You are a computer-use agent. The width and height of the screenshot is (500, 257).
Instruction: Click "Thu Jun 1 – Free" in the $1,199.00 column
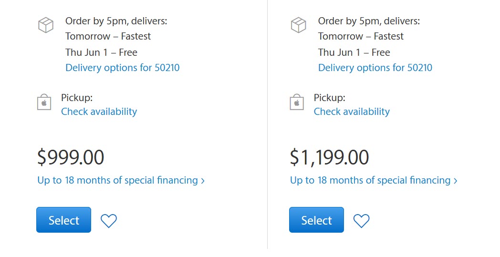[354, 52]
